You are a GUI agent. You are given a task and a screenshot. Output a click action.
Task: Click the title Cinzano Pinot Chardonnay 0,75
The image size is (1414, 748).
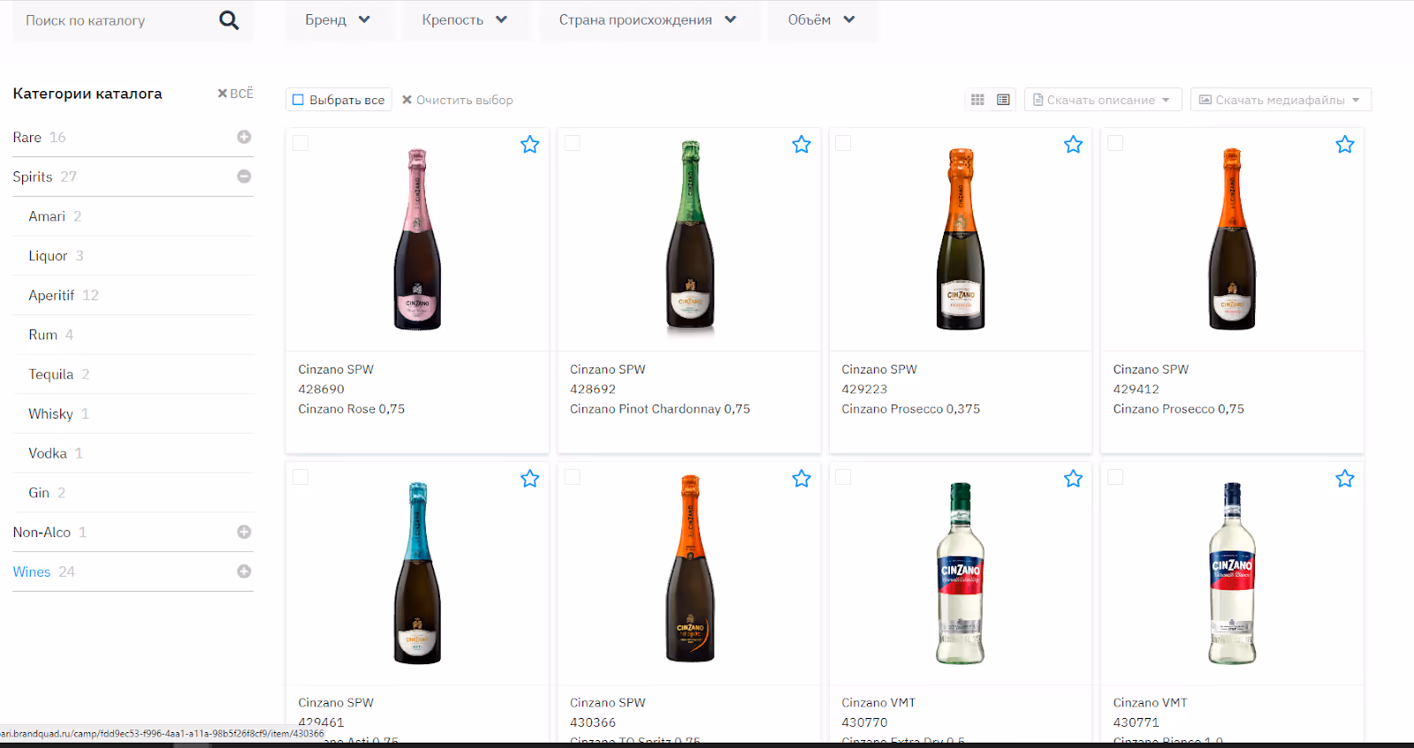coord(660,409)
